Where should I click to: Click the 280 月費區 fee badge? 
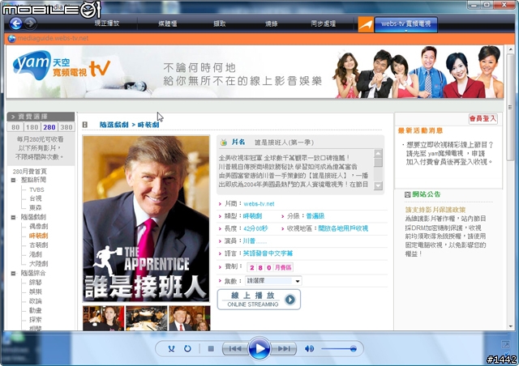coord(270,267)
